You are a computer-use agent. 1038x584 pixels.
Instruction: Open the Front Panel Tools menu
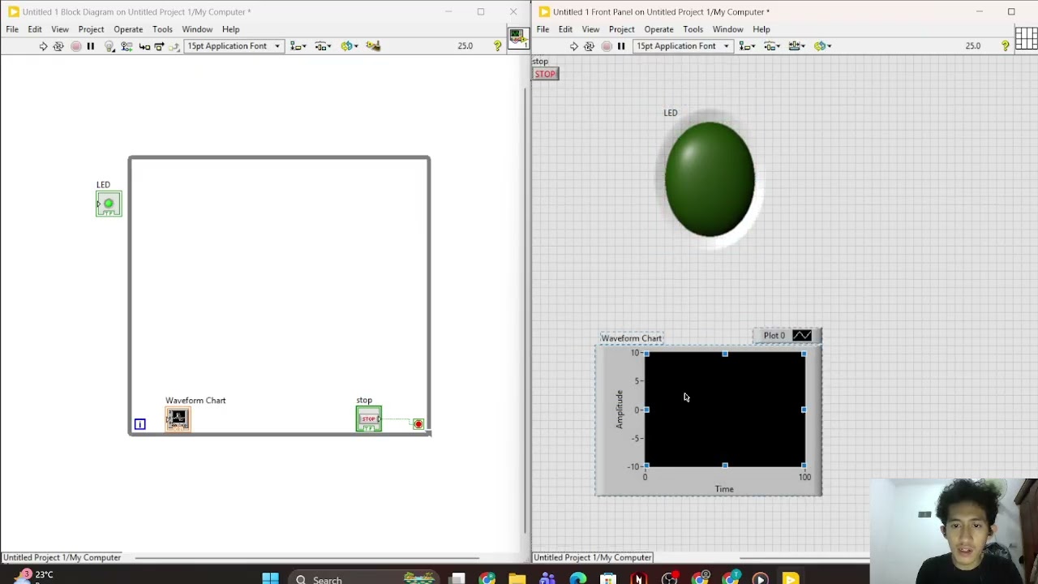click(x=693, y=29)
